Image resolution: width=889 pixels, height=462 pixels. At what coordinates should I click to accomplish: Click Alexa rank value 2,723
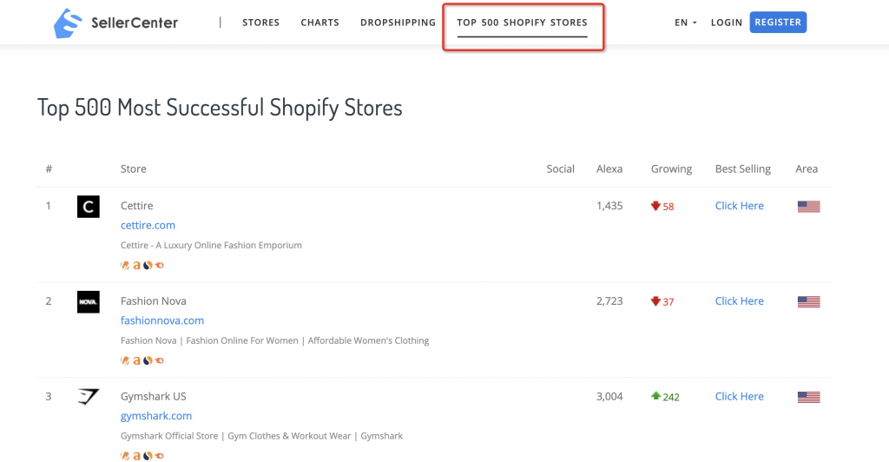[x=609, y=301]
